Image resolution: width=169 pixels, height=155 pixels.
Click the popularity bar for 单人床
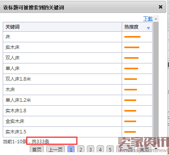131,68
